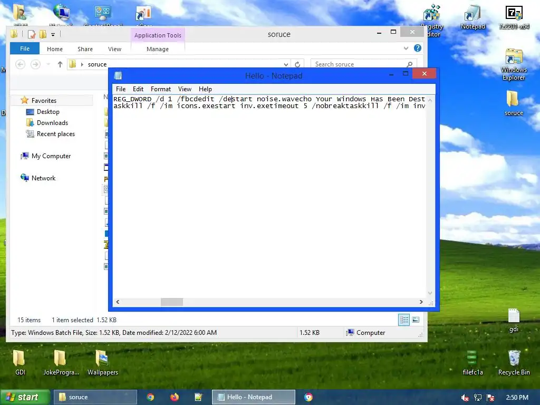Click the Registry Editor desktop shortcut

pos(432,21)
